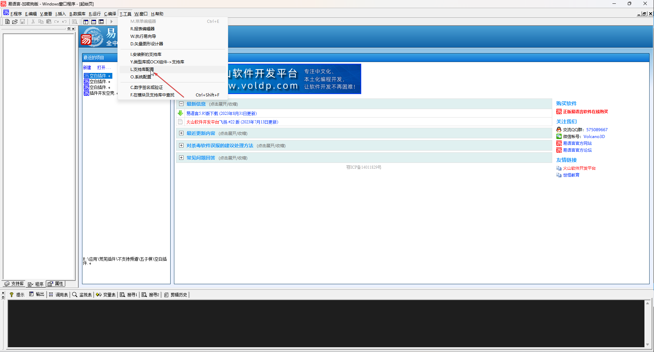Switch to the 搜寻1 tab
This screenshot has height=352, width=654.
129,295
